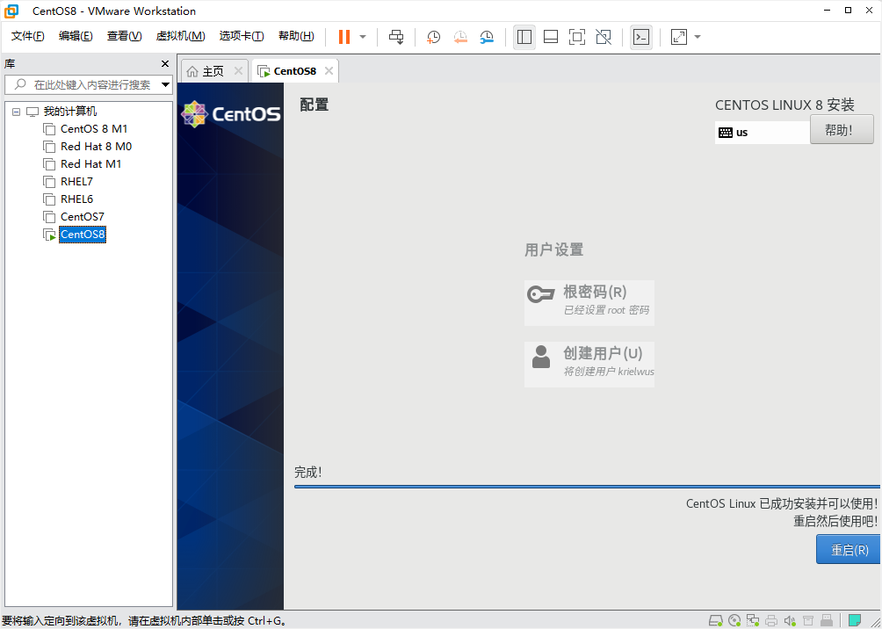This screenshot has width=882, height=629.
Task: Click the printer status icon
Action: pyautogui.click(x=771, y=620)
